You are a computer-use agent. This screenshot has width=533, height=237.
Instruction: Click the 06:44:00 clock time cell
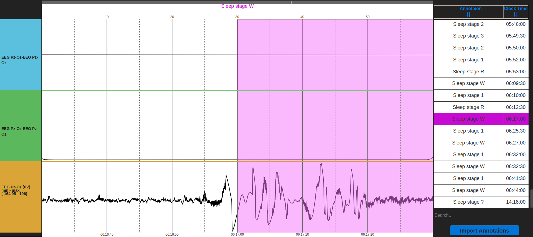(x=516, y=190)
